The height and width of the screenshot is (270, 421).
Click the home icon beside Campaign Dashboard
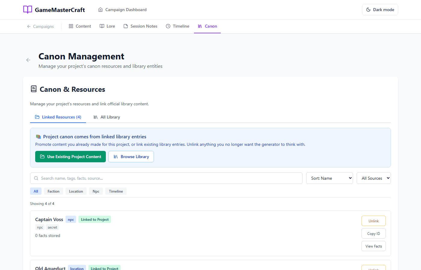(x=100, y=10)
